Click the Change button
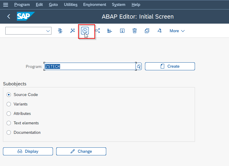 pos(81,151)
